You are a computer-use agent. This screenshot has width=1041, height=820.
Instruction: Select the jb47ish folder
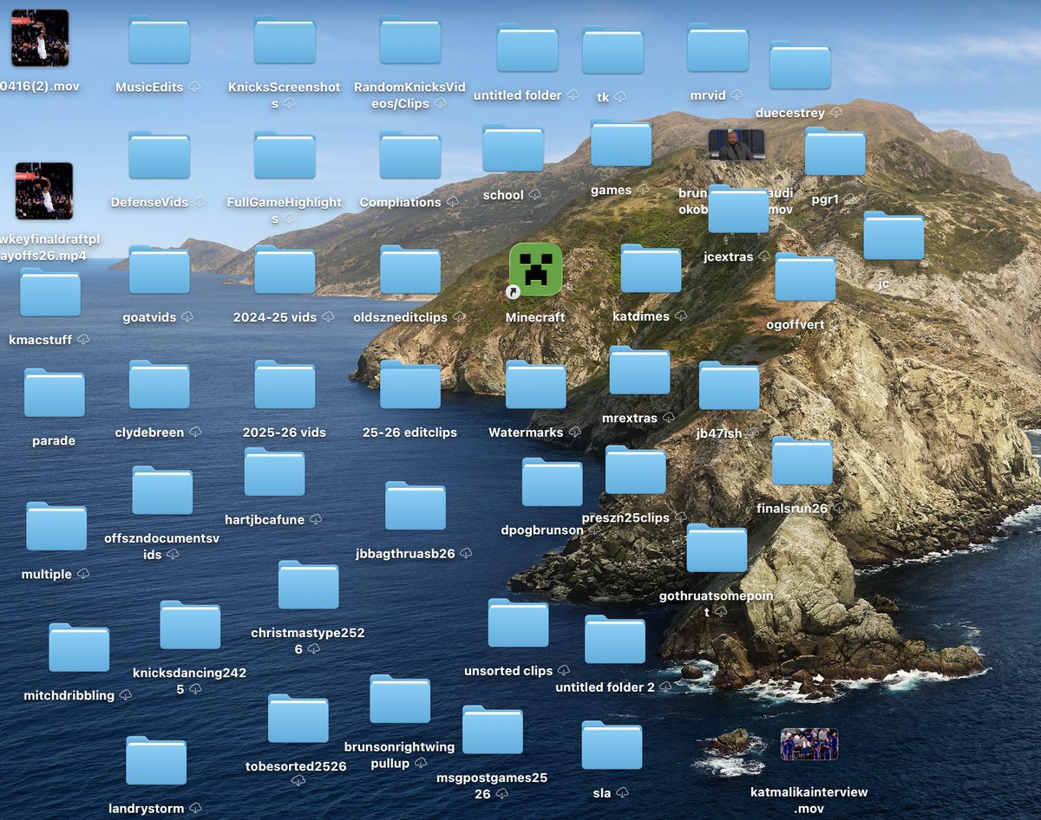(x=730, y=387)
